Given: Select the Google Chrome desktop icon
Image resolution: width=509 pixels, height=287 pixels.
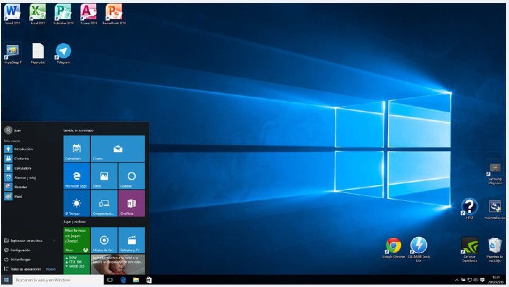Looking at the screenshot, I should [x=393, y=246].
